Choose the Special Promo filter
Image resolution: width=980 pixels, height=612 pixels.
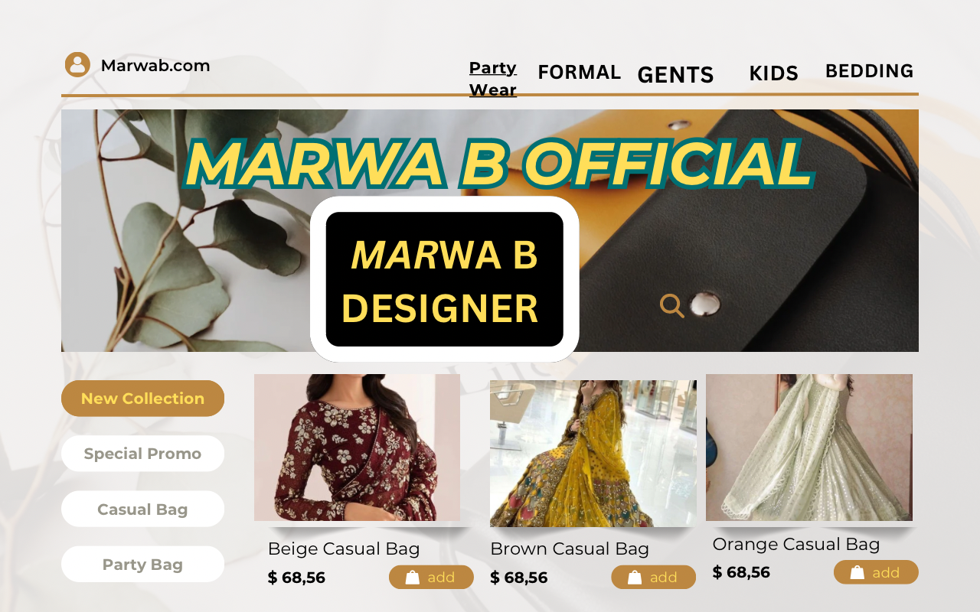(x=142, y=454)
